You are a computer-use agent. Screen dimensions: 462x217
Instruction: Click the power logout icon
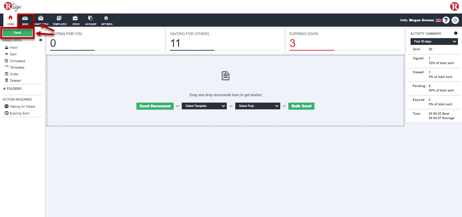455,20
